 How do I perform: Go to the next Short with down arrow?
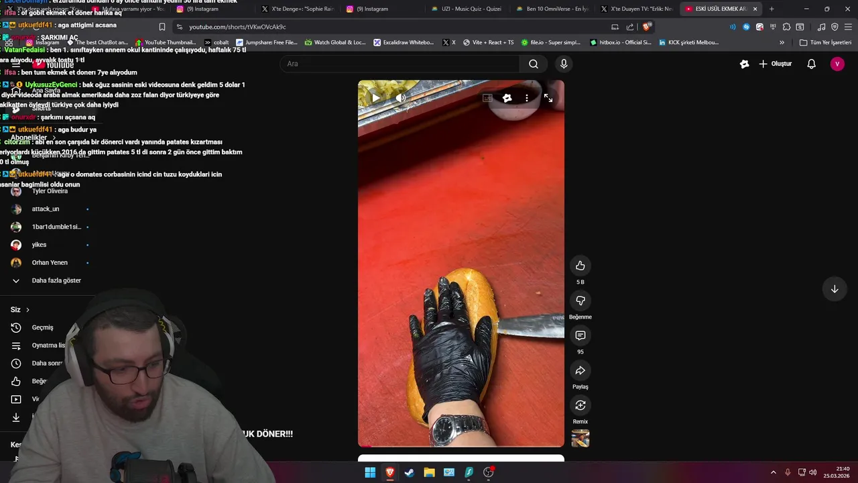tap(835, 289)
